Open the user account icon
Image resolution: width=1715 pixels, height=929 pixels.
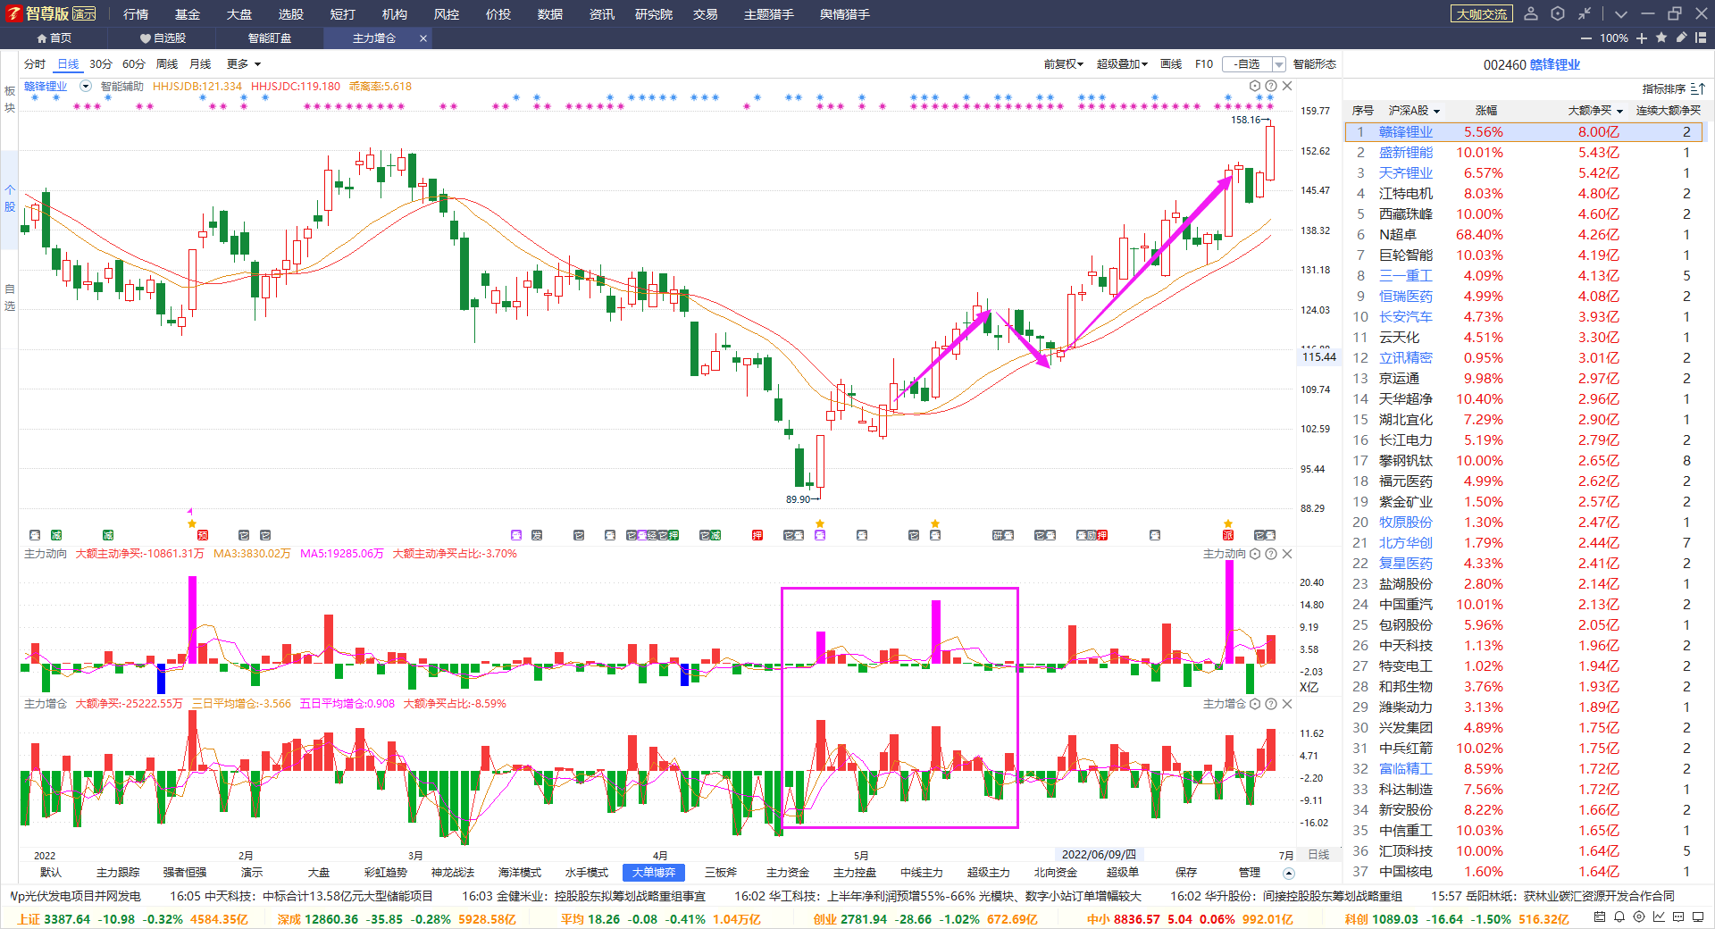(x=1531, y=13)
